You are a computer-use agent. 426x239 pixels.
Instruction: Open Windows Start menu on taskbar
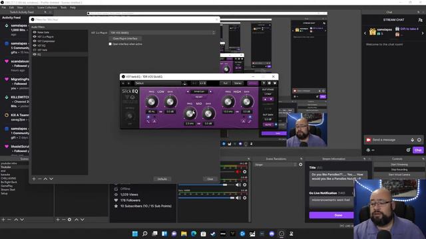click(x=135, y=234)
